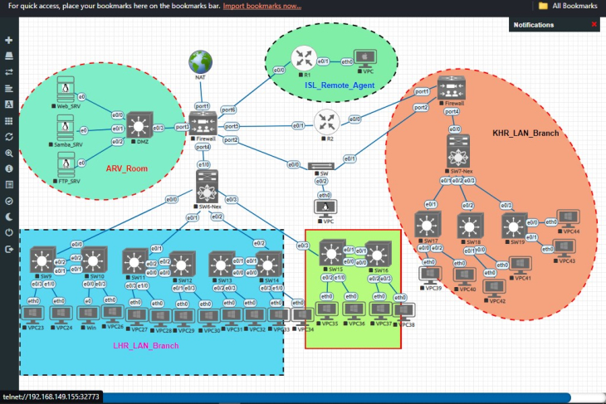
Task: Select the NAT globe cloud node
Action: tap(200, 61)
